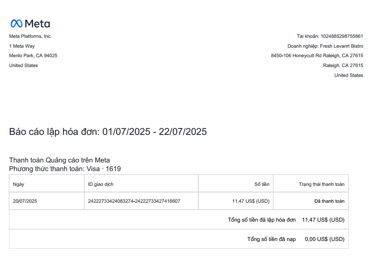Click the transaction ID 24222733424083274-24222733427416607
This screenshot has height=271, width=379.
tap(134, 201)
